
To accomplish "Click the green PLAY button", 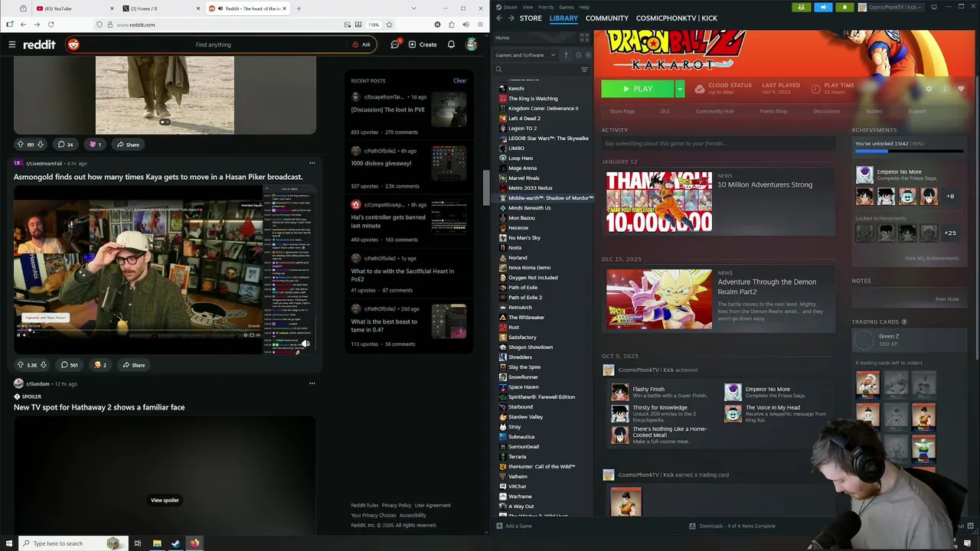I will coord(638,89).
